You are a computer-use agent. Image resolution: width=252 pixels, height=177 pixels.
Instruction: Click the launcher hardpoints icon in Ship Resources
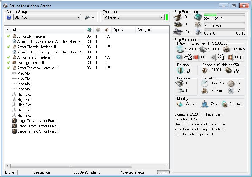(178, 24)
